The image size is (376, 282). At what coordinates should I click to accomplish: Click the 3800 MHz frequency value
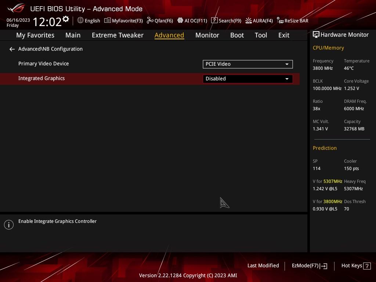(323, 68)
